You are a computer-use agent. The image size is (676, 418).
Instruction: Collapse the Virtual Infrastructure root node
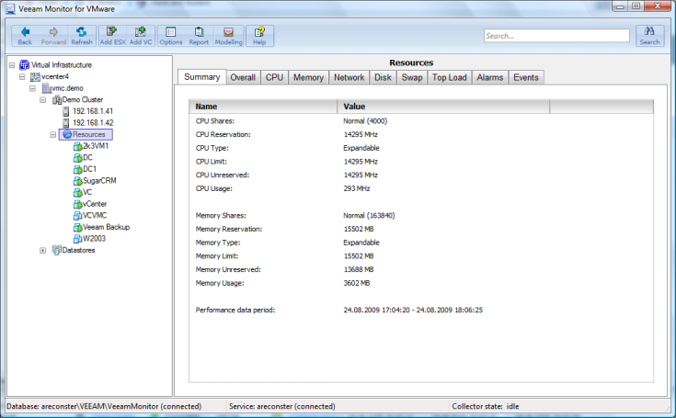[x=10, y=65]
